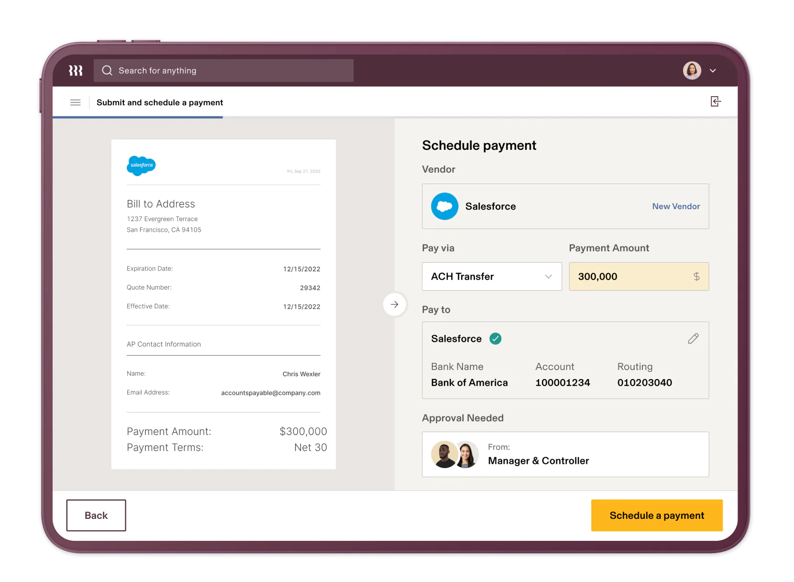The width and height of the screenshot is (794, 582).
Task: Click the Payment Amount field showing 300,000
Action: pyautogui.click(x=631, y=277)
